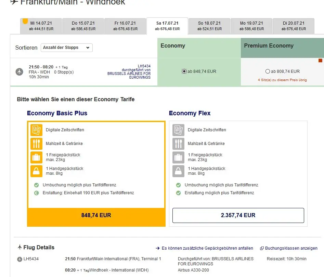Viewport: 324px width, 277px height.
Task: Click 'Windhoek - International (WDH)' arrival text
Action: [x=119, y=270]
